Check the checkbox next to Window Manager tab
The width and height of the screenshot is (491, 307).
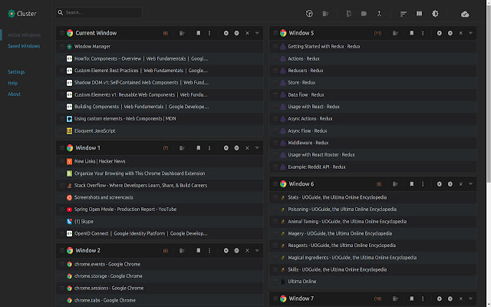coord(61,46)
